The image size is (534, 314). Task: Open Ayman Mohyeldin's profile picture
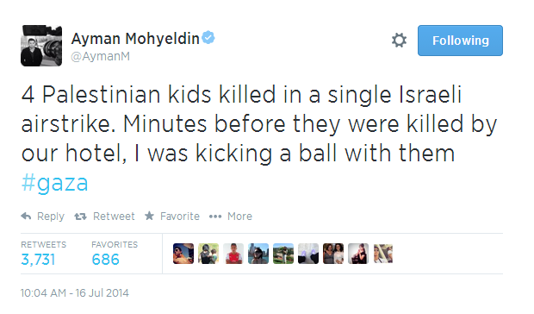click(41, 46)
